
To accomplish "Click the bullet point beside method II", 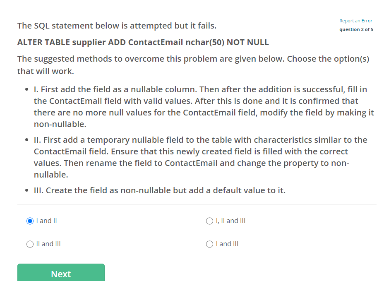I will [x=27, y=140].
